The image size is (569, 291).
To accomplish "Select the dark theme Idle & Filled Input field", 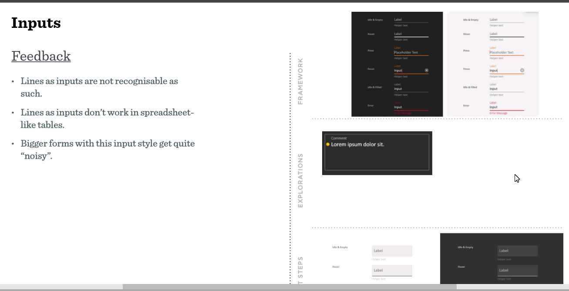I will (411, 89).
